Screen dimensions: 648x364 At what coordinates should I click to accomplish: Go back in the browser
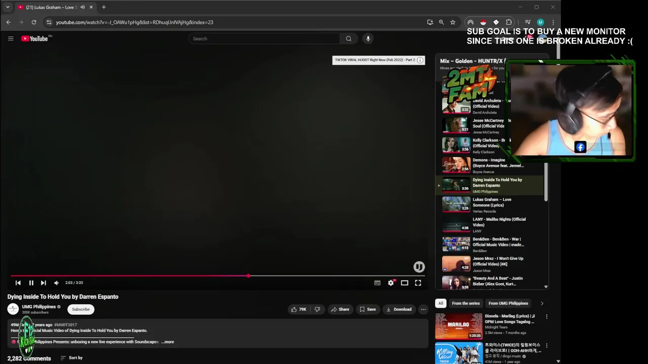pos(9,22)
